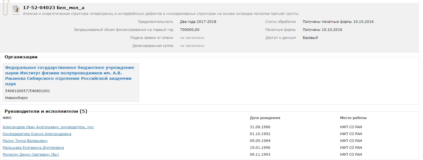
Task: Click the code 5408100057/540801001
Action: pos(27,91)
